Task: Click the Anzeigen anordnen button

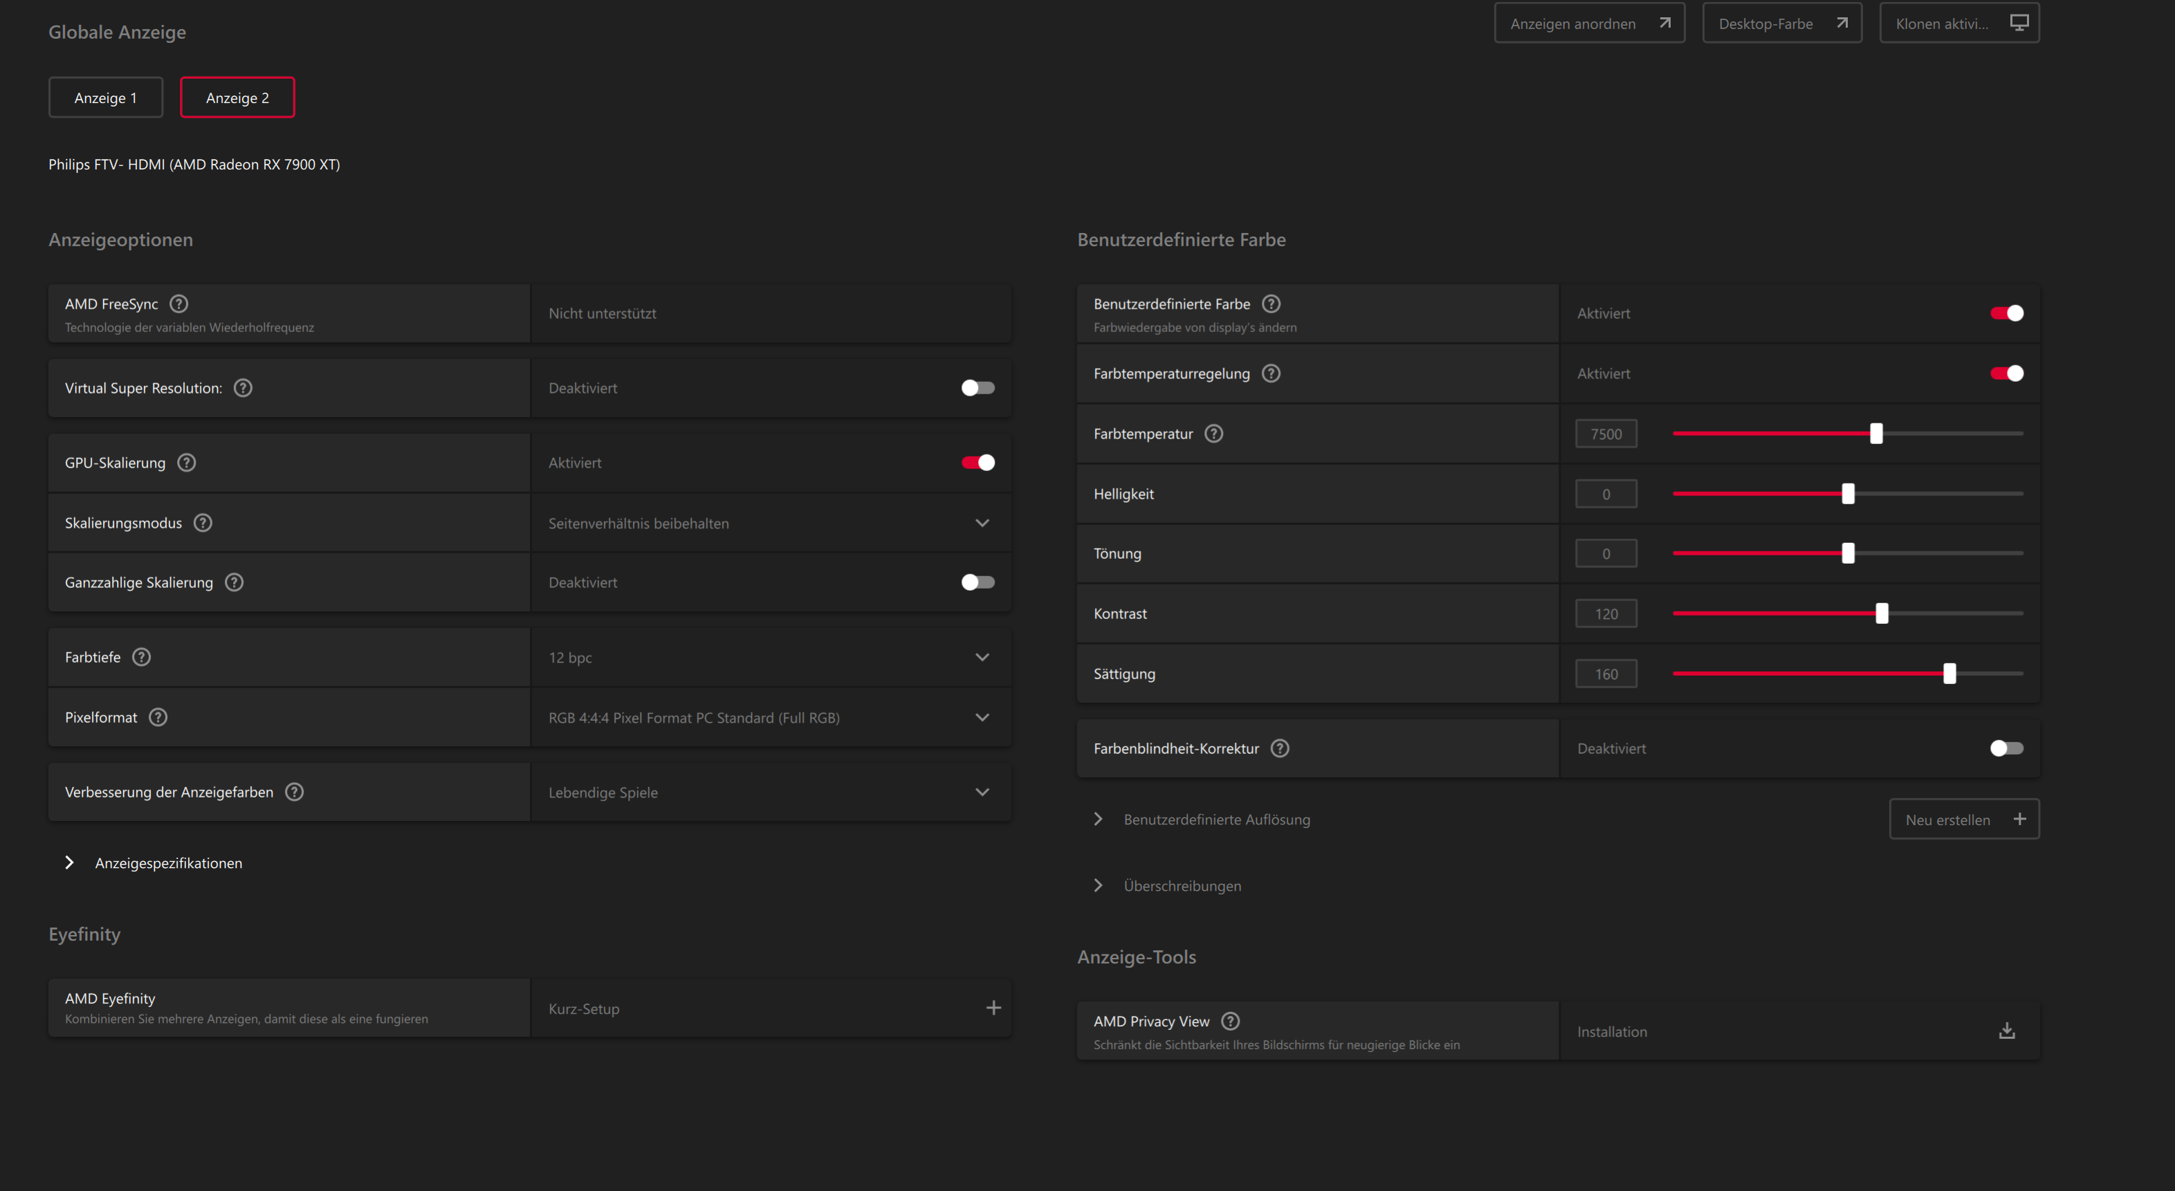Action: click(1588, 24)
